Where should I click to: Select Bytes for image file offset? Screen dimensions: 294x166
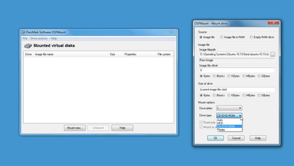[x=201, y=76]
